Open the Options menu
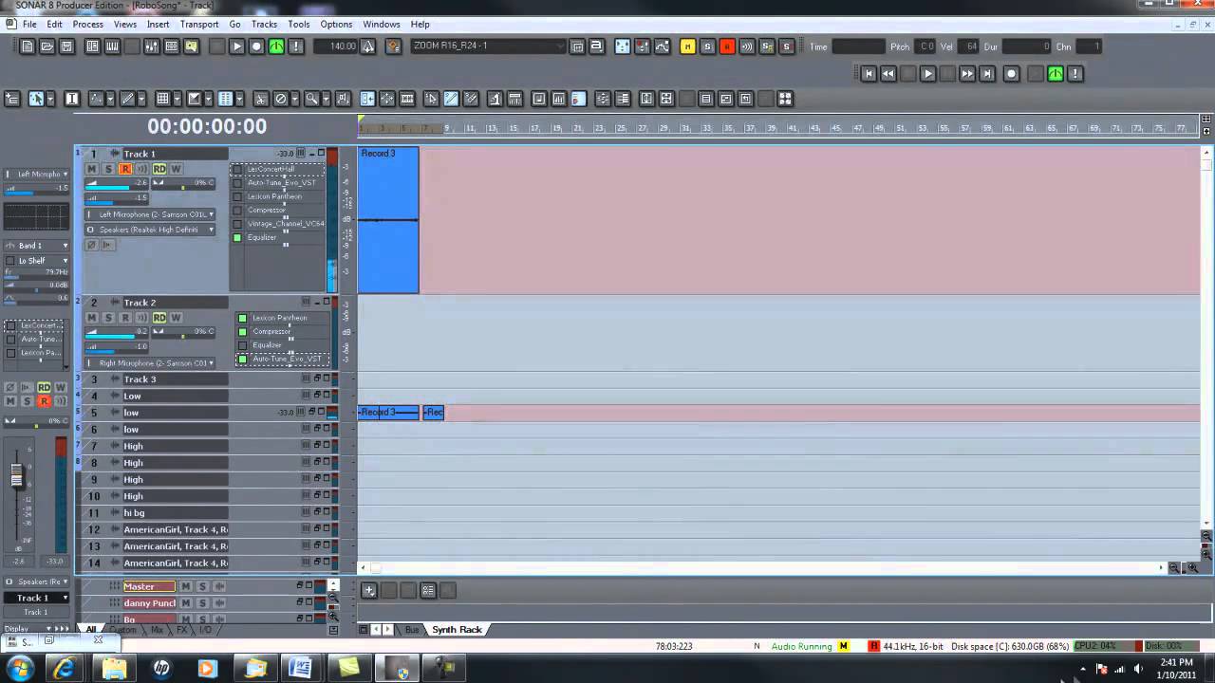 pyautogui.click(x=336, y=24)
